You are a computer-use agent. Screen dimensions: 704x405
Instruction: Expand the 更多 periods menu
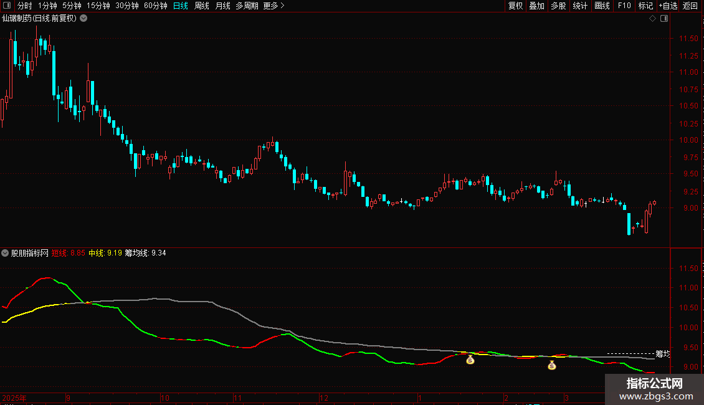(x=274, y=6)
